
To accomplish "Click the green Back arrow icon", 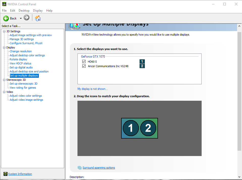I will click(6, 18).
